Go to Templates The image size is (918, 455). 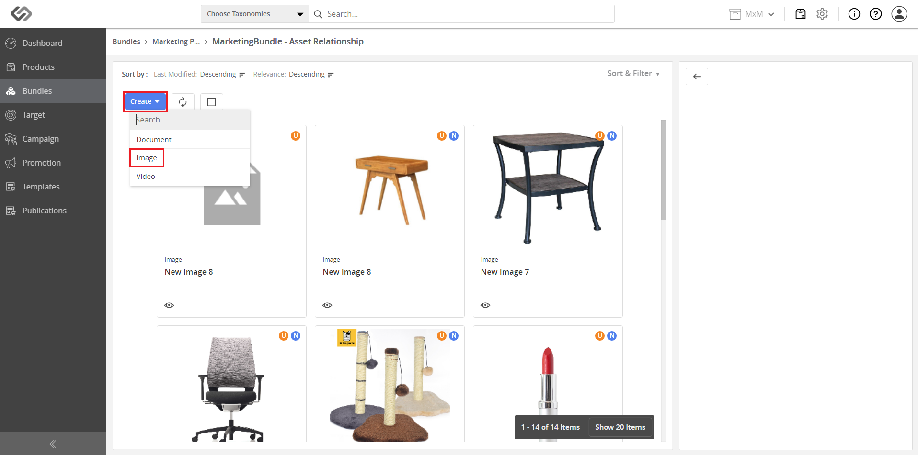[x=53, y=187]
